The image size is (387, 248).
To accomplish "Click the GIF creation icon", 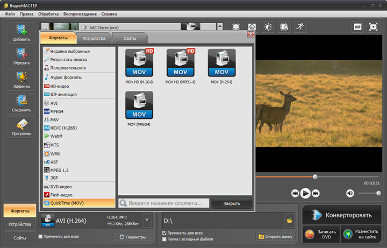I will tap(358, 26).
